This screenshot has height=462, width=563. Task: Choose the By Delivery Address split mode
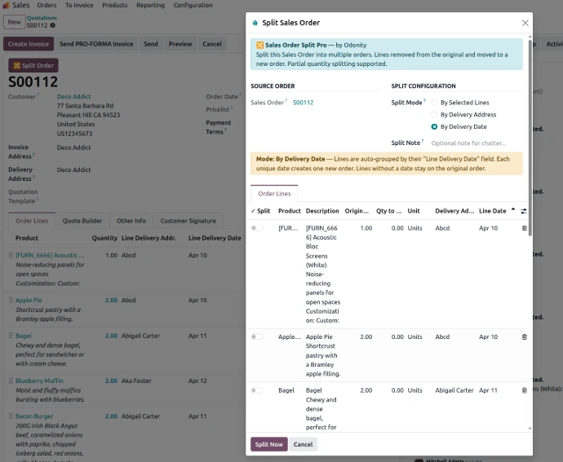click(x=434, y=115)
